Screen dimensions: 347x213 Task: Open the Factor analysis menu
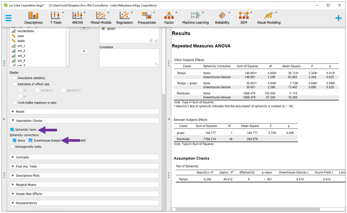[x=169, y=17]
